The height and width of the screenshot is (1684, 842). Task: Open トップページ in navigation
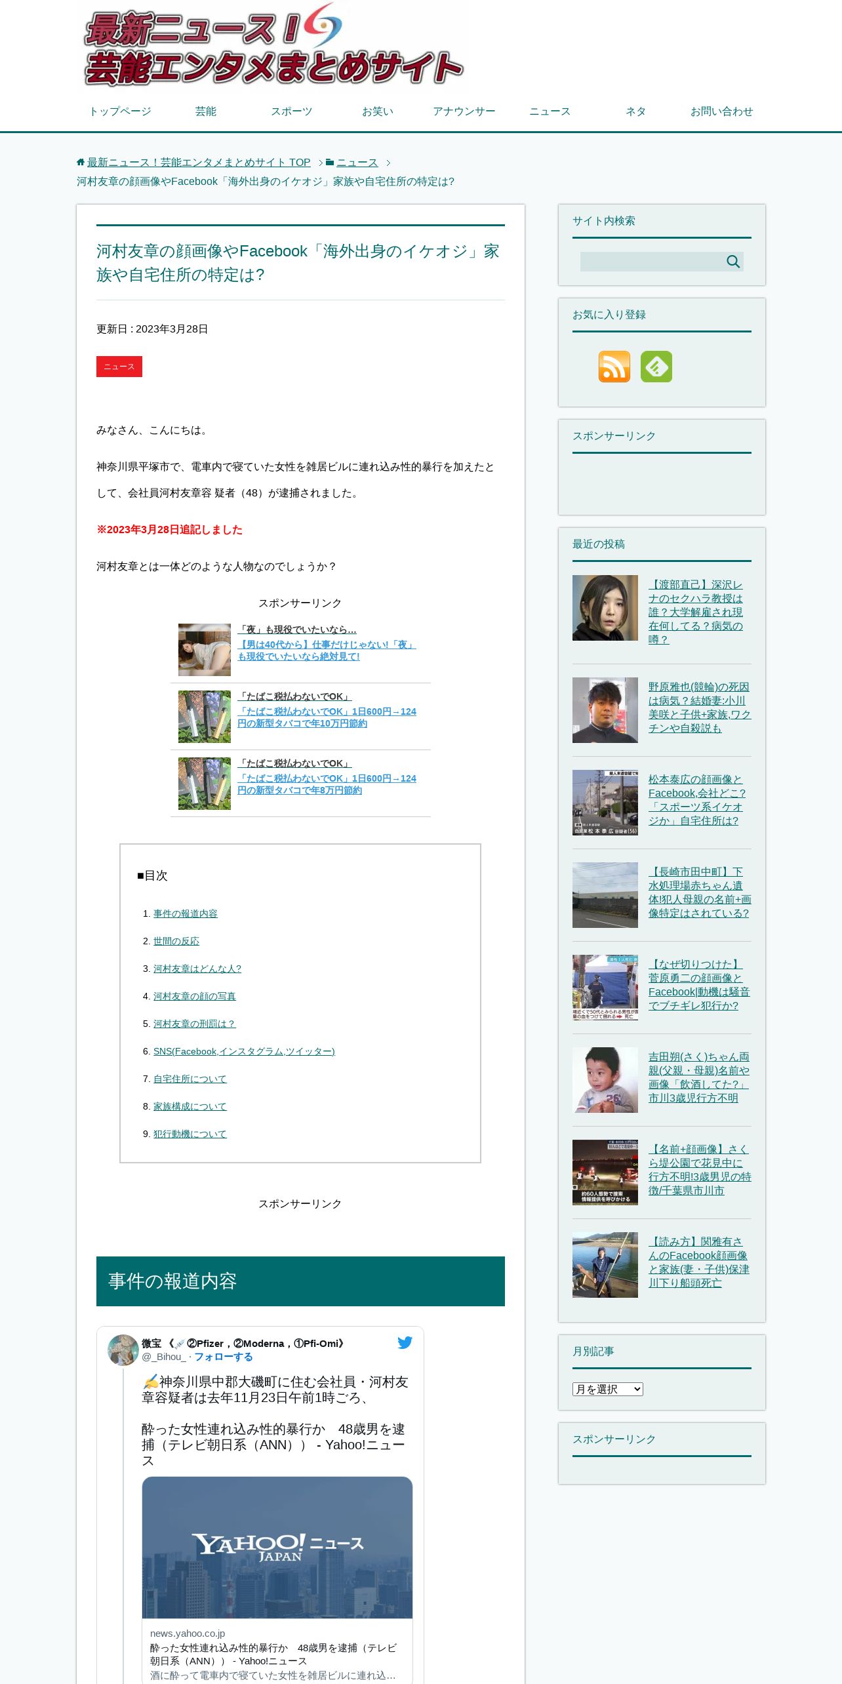(120, 111)
